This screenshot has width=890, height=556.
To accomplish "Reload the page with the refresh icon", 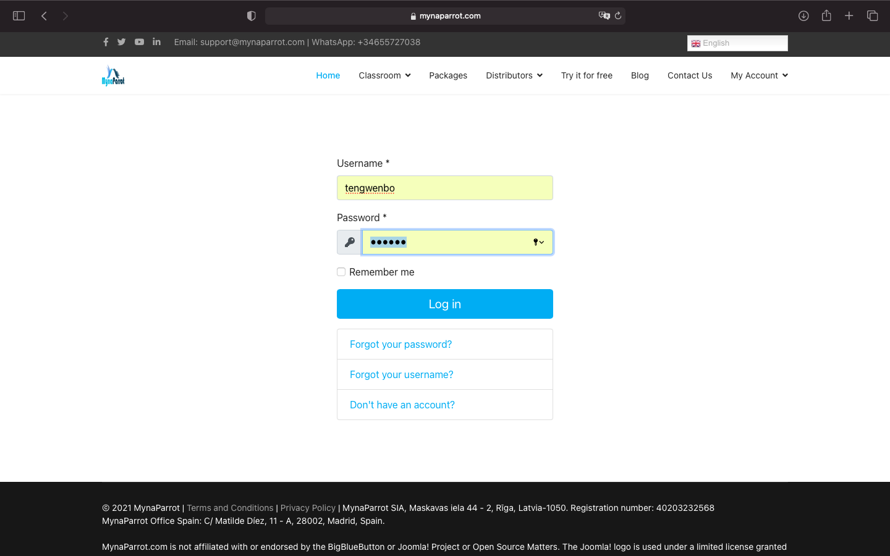I will point(618,16).
